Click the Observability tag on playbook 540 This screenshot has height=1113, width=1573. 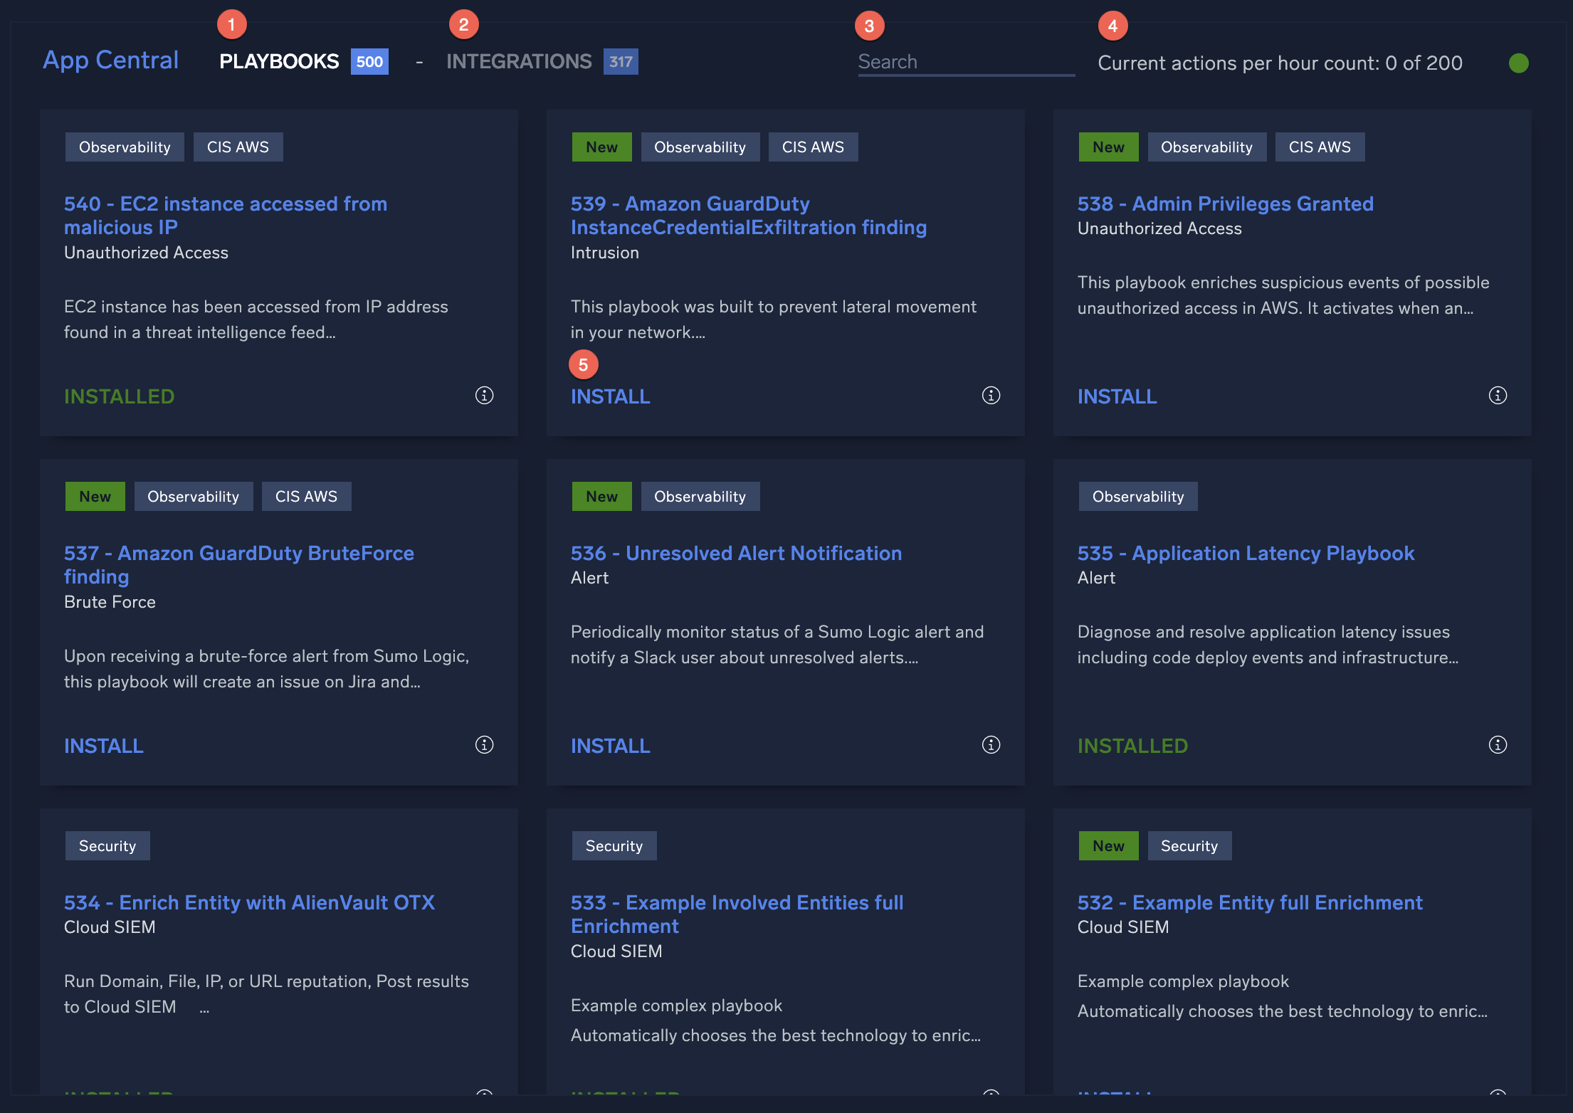125,147
